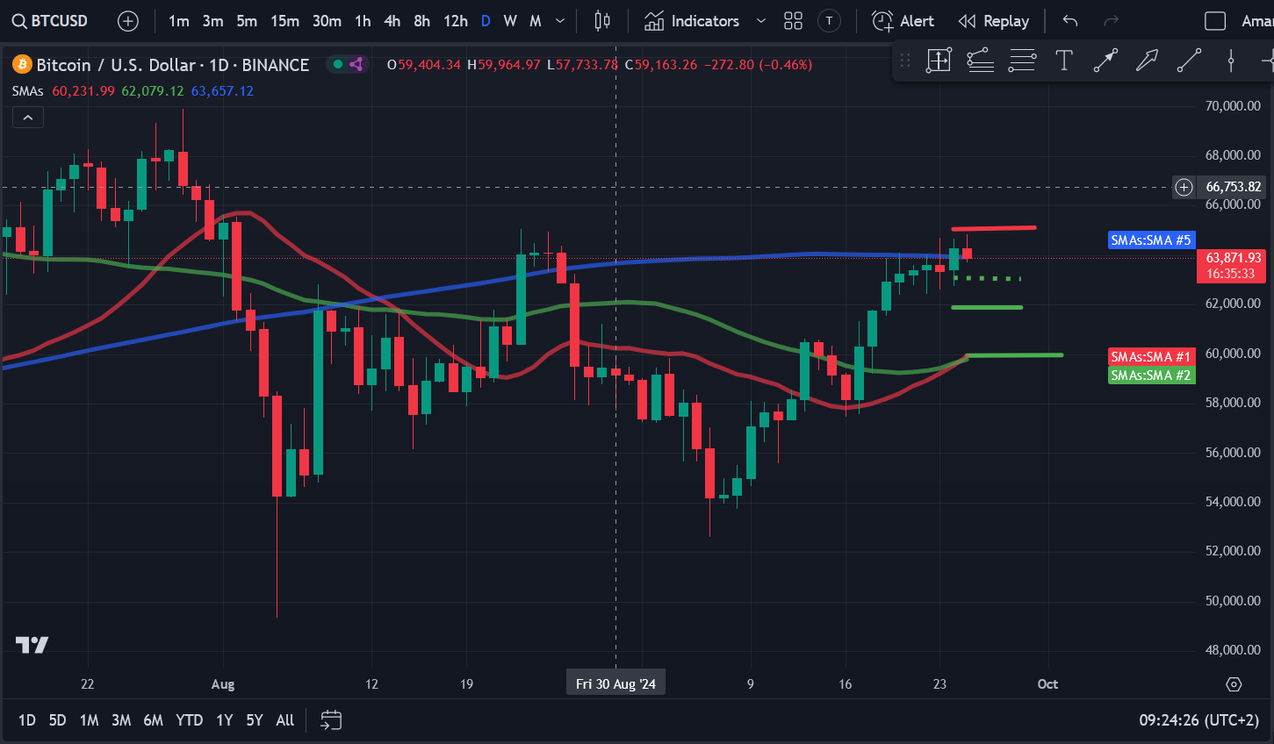Show All data range
1274x744 pixels.
click(284, 720)
